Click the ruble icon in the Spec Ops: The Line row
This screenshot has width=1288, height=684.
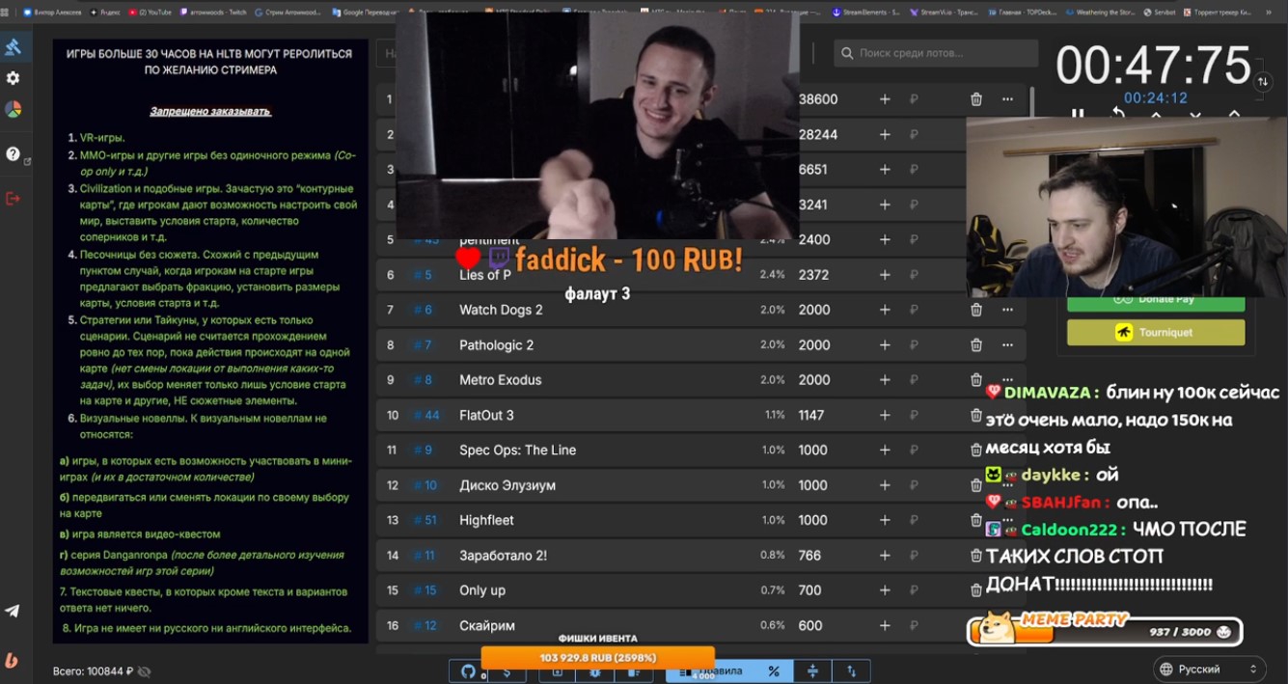pyautogui.click(x=914, y=450)
